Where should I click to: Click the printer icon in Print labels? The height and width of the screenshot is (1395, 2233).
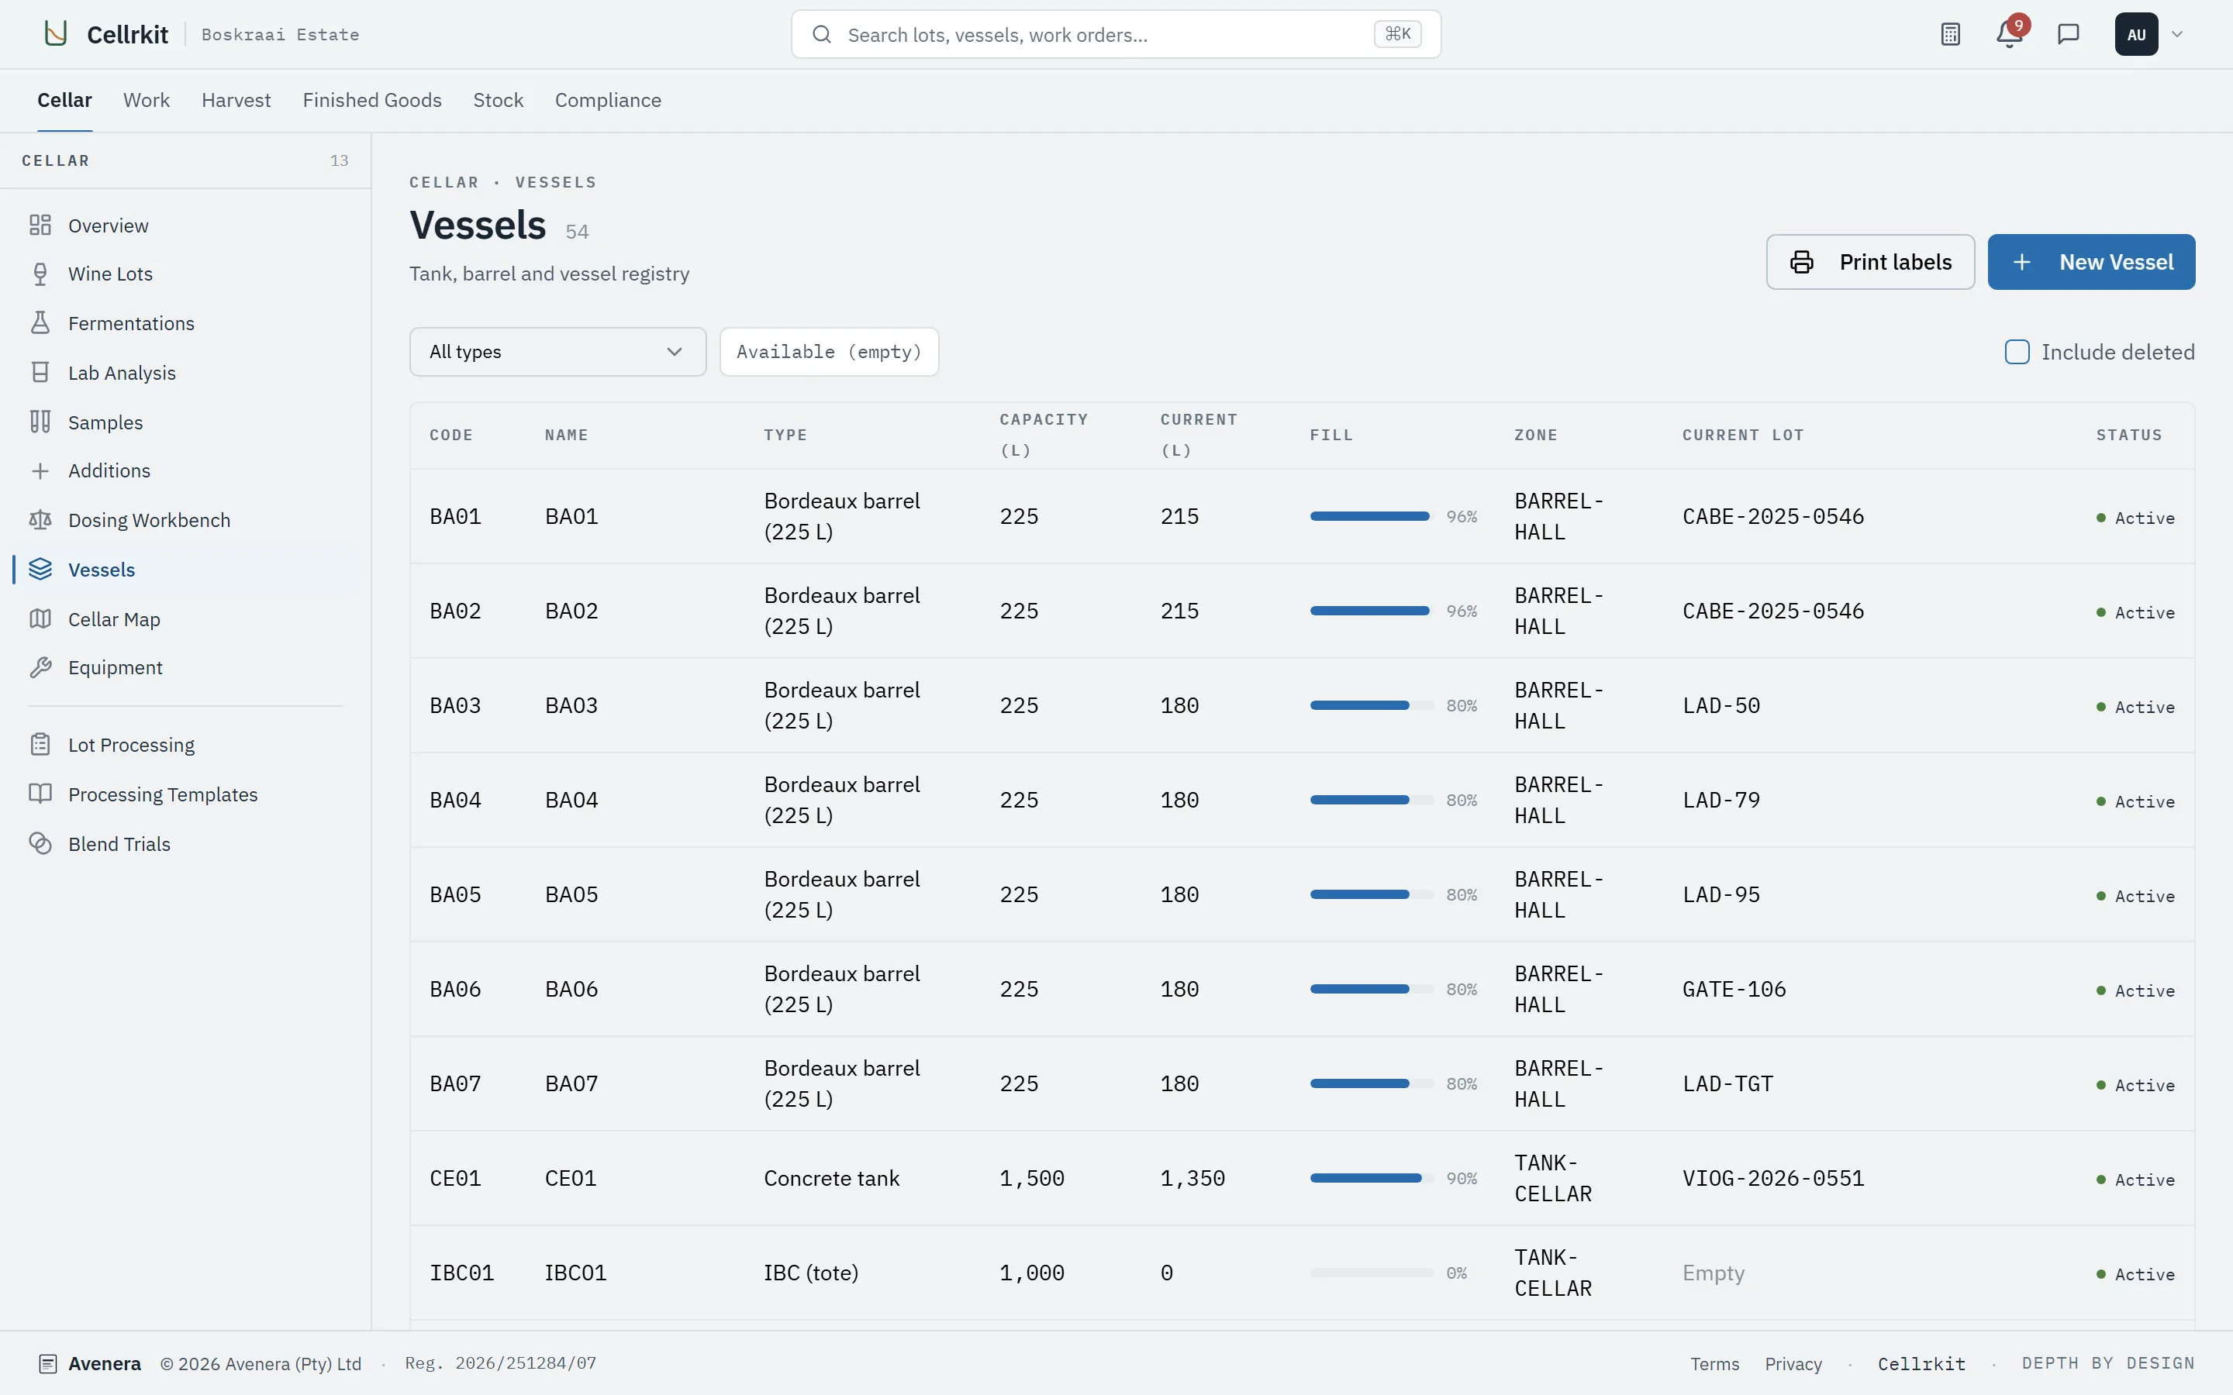click(x=1801, y=262)
